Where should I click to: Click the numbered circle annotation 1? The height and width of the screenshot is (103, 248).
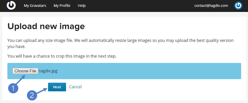point(13,88)
